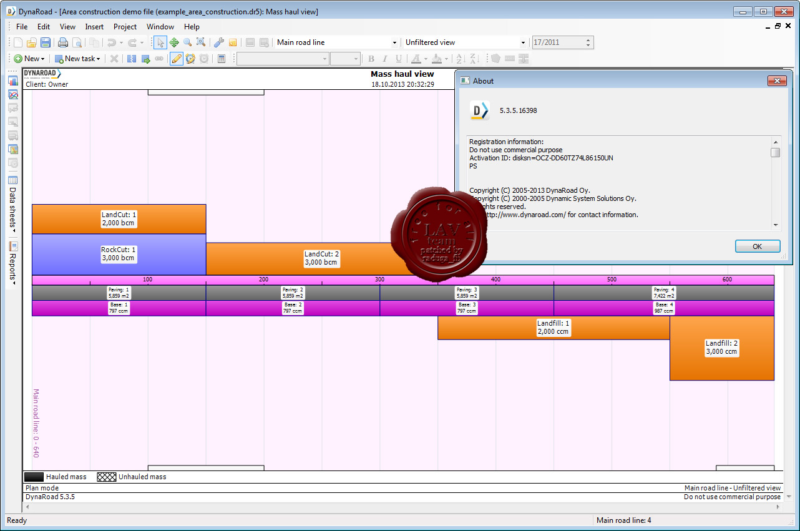Image resolution: width=800 pixels, height=531 pixels.
Task: Click the Activation ID text line
Action: (541, 158)
